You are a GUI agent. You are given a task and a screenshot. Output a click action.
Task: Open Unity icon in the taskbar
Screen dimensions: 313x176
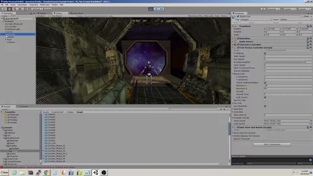click(x=96, y=173)
